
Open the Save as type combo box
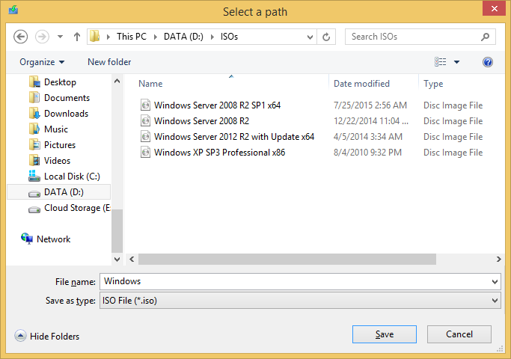pyautogui.click(x=300, y=301)
